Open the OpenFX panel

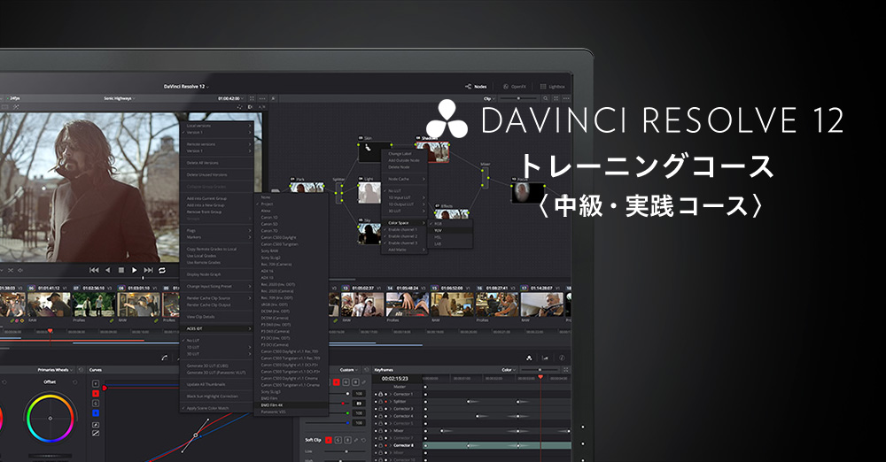click(x=514, y=87)
